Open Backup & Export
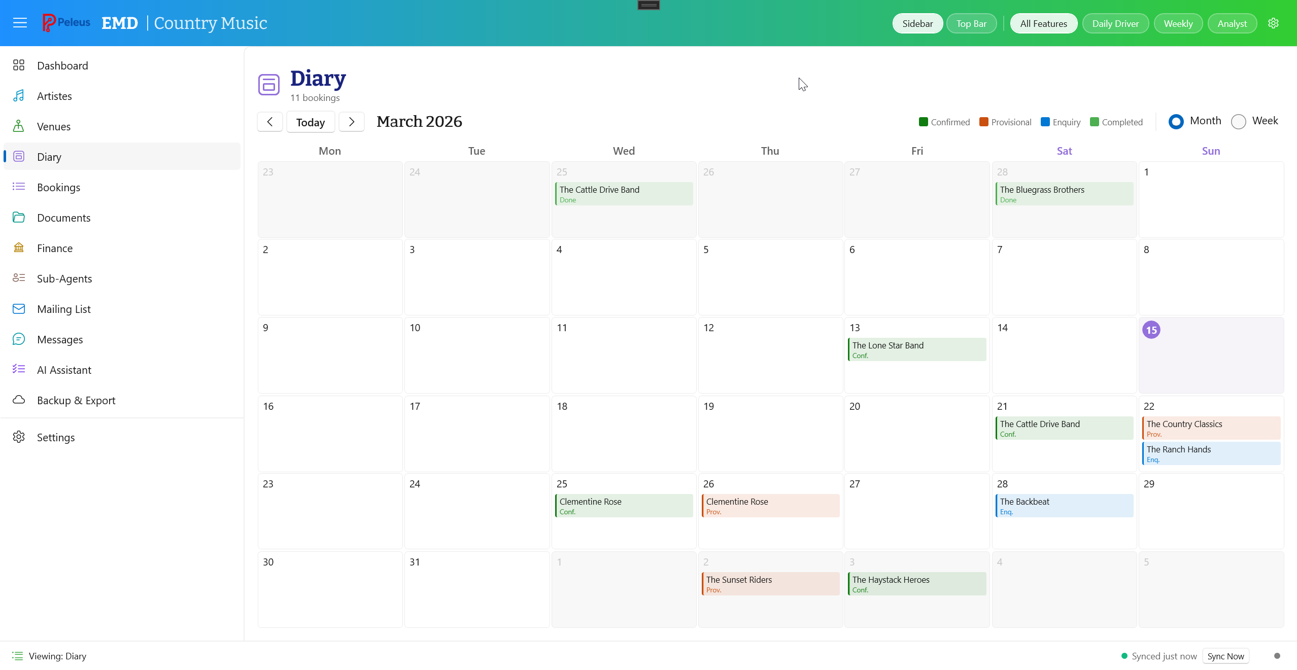The width and height of the screenshot is (1297, 670). coord(77,400)
